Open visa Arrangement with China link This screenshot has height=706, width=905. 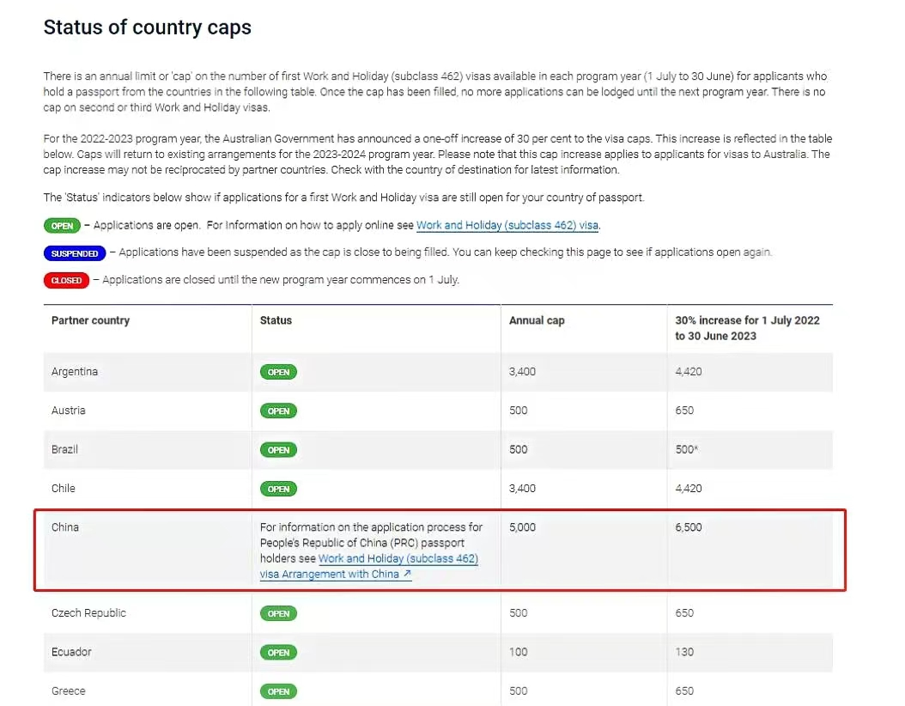336,574
